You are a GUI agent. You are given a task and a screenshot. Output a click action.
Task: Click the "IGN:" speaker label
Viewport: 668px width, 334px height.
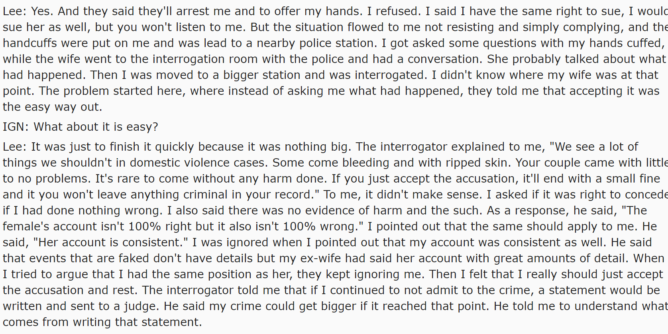[x=16, y=127]
